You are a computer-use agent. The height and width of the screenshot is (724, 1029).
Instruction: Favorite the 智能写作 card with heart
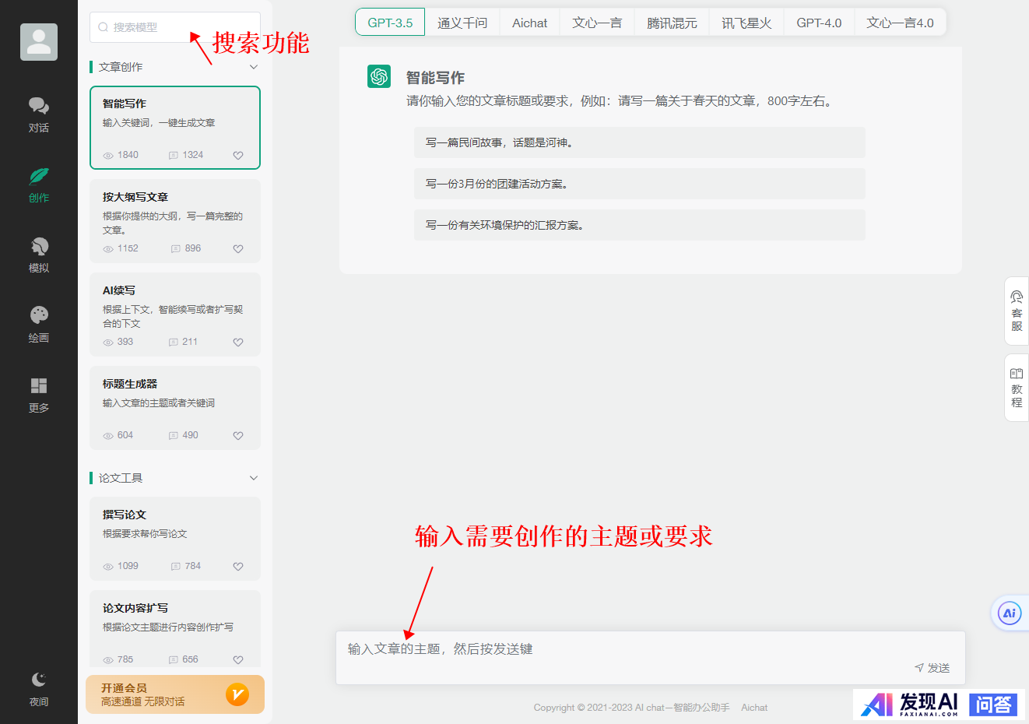pyautogui.click(x=238, y=156)
